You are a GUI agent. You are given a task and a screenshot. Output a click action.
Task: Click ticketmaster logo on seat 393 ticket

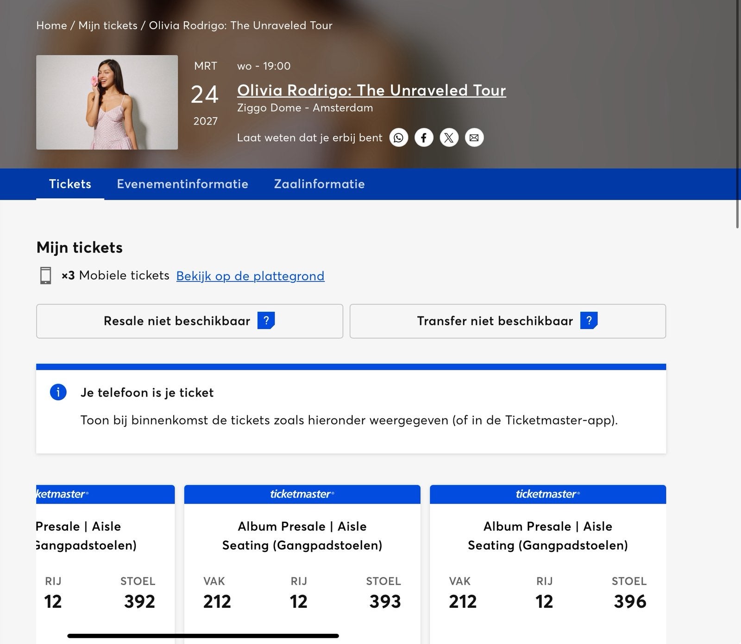(302, 494)
